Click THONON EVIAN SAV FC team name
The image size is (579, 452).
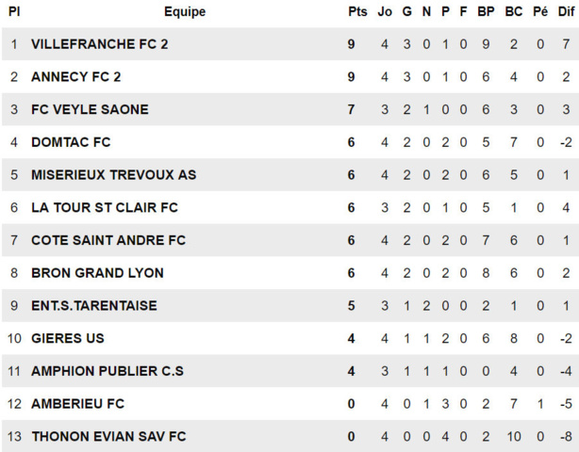point(108,436)
